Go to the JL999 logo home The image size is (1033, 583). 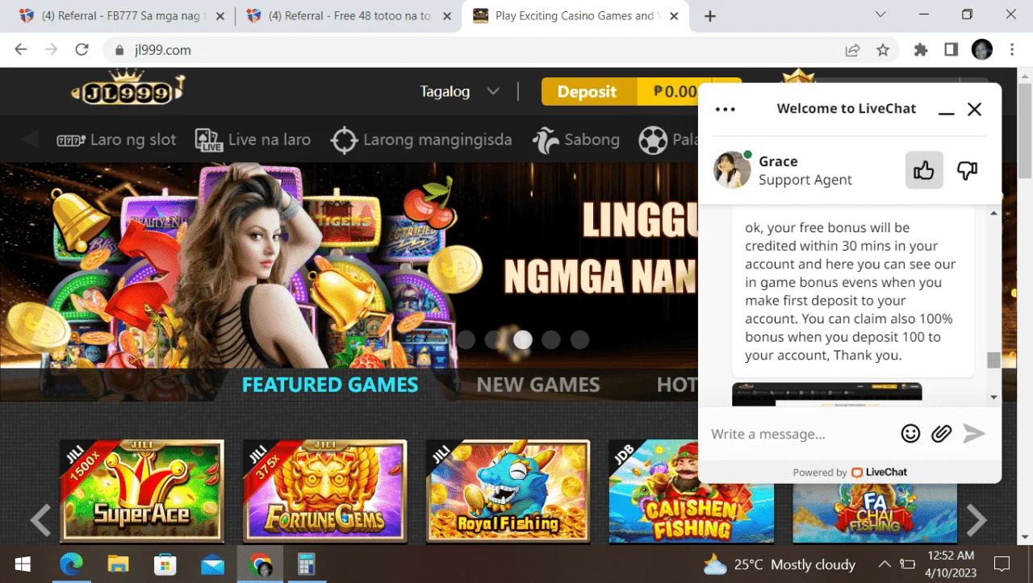click(x=128, y=88)
